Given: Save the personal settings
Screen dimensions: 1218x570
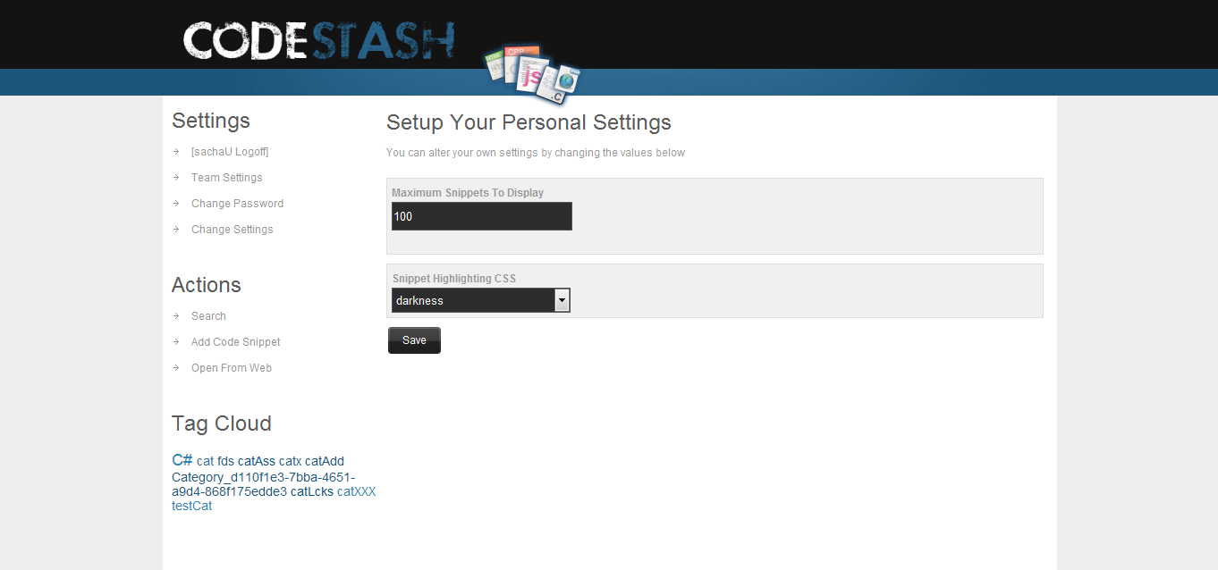Looking at the screenshot, I should point(414,340).
